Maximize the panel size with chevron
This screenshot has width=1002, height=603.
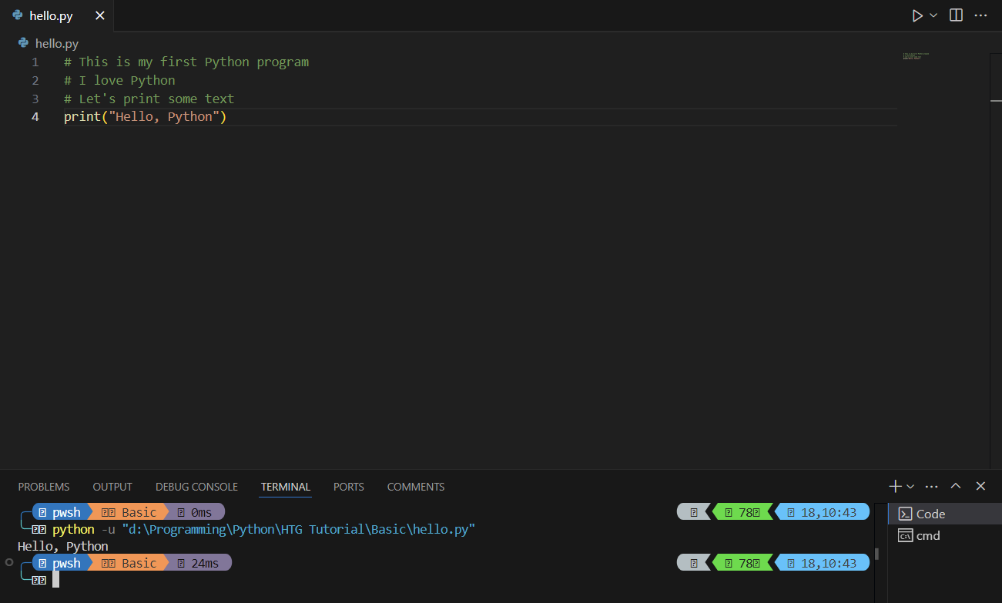956,487
